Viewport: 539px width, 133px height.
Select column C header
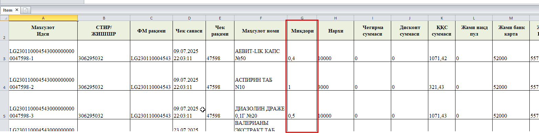(x=151, y=18)
